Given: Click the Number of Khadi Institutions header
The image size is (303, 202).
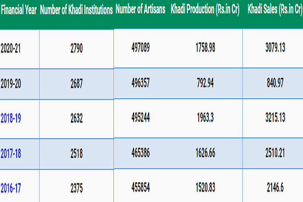Looking at the screenshot, I should (76, 10).
